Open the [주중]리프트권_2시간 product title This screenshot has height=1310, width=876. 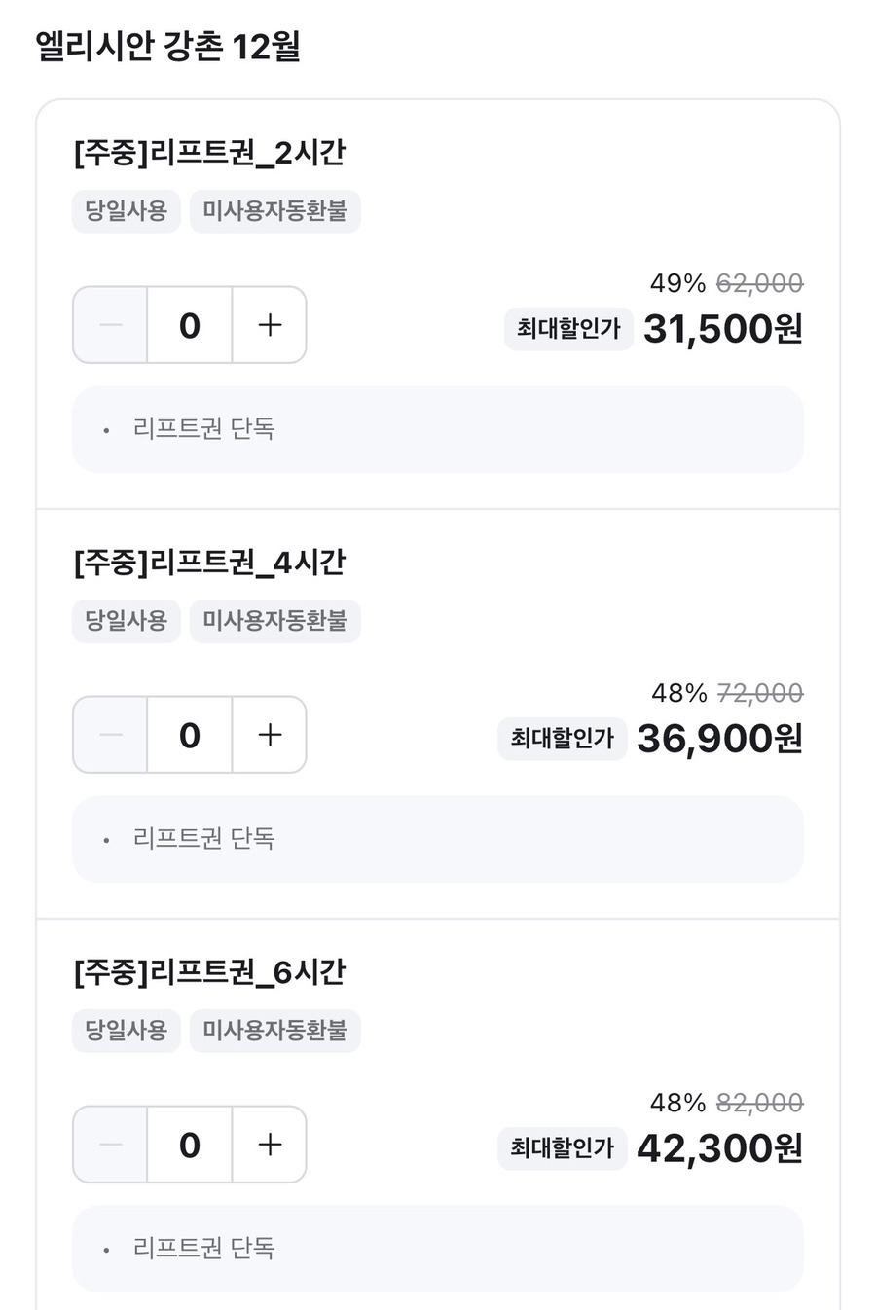(209, 153)
